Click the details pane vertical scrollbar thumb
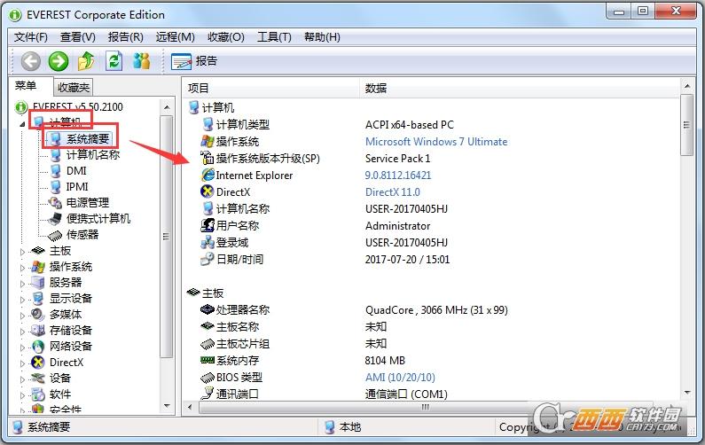Viewport: 705px width, 445px height. (686, 124)
